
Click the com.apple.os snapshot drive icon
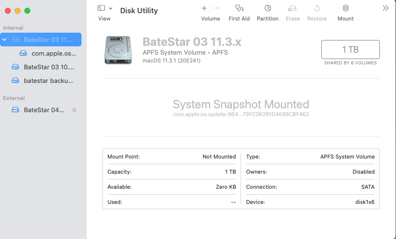click(x=23, y=53)
